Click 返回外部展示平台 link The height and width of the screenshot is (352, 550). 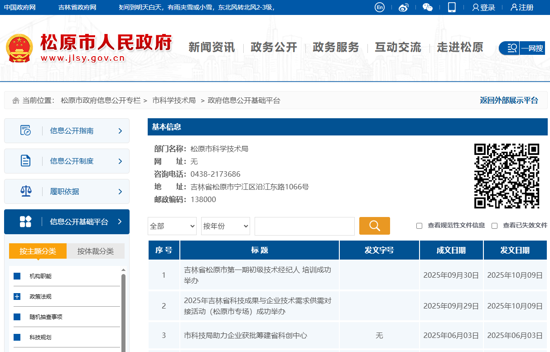point(509,101)
